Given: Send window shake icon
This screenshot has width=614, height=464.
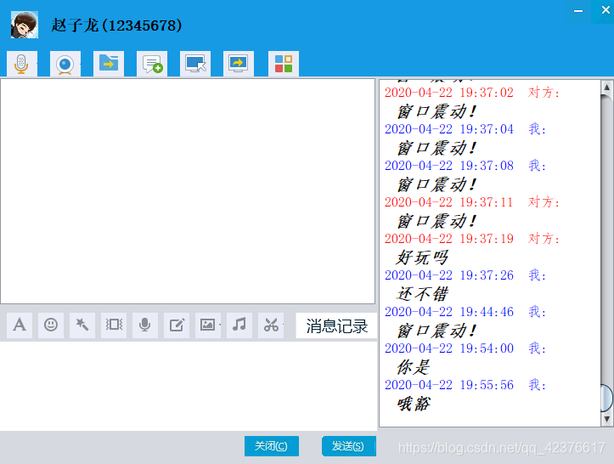Looking at the screenshot, I should pyautogui.click(x=114, y=325).
